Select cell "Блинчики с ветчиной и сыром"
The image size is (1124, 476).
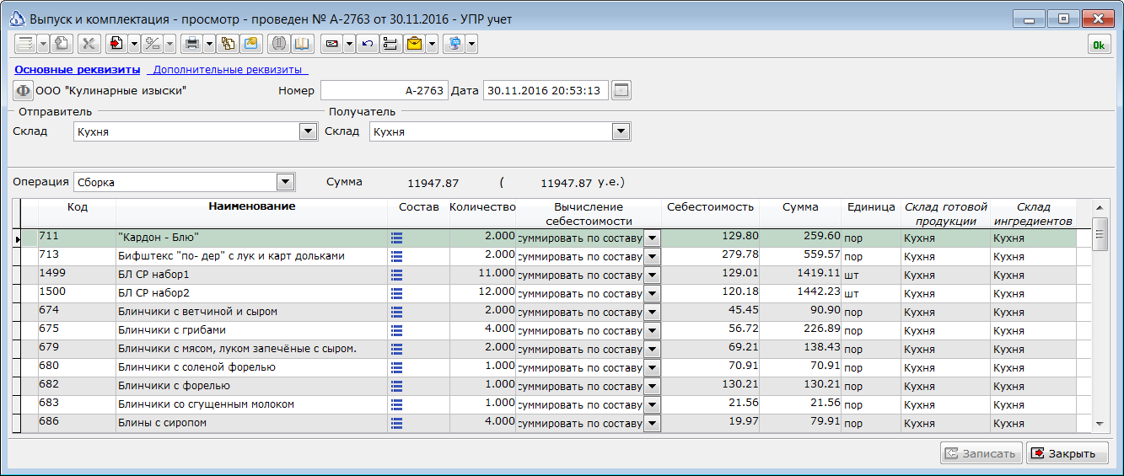pyautogui.click(x=251, y=313)
